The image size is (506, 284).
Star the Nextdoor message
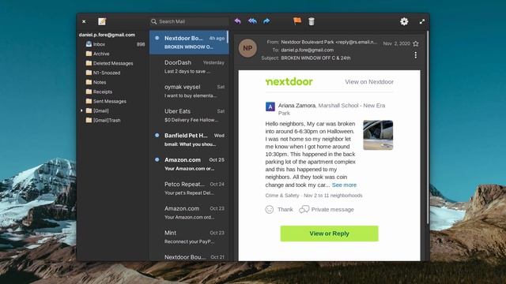pyautogui.click(x=416, y=43)
